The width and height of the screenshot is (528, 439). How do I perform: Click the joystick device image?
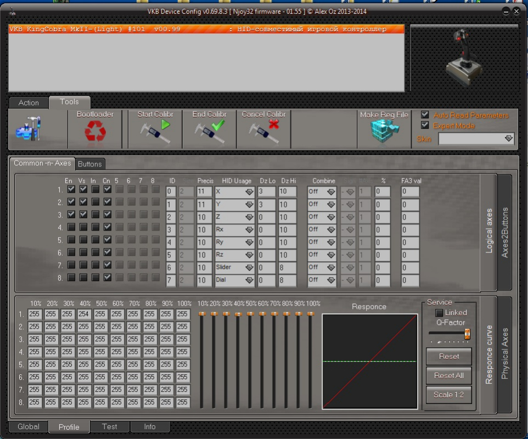(464, 58)
